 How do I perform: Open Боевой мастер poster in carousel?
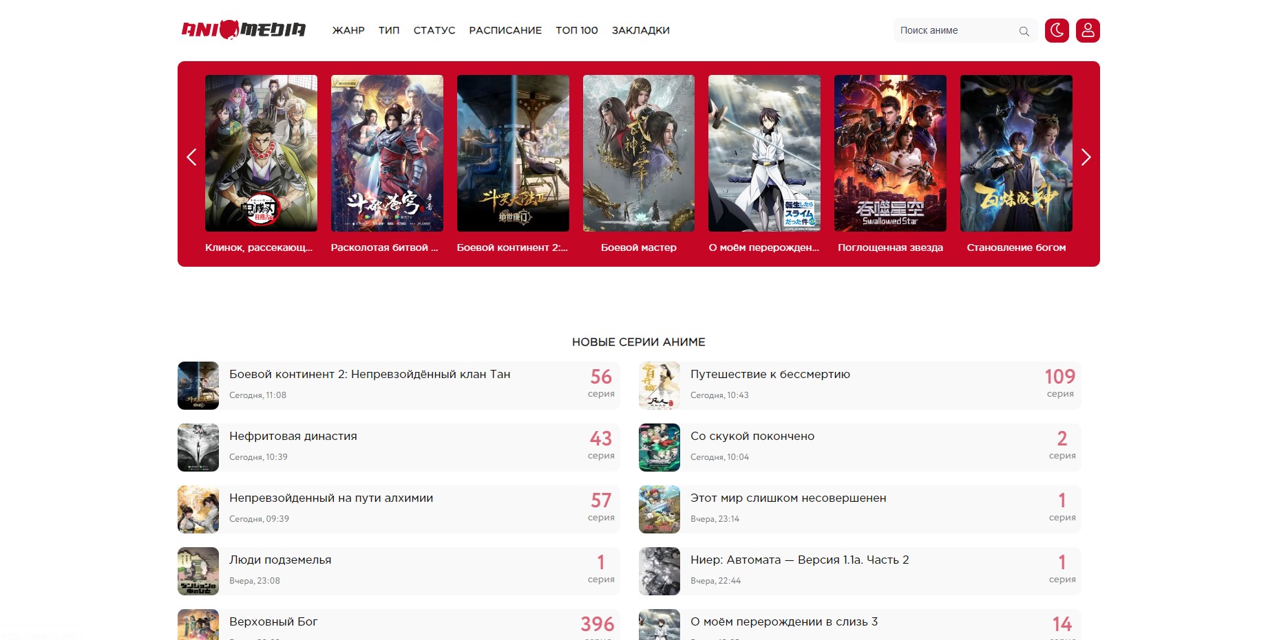click(x=639, y=153)
